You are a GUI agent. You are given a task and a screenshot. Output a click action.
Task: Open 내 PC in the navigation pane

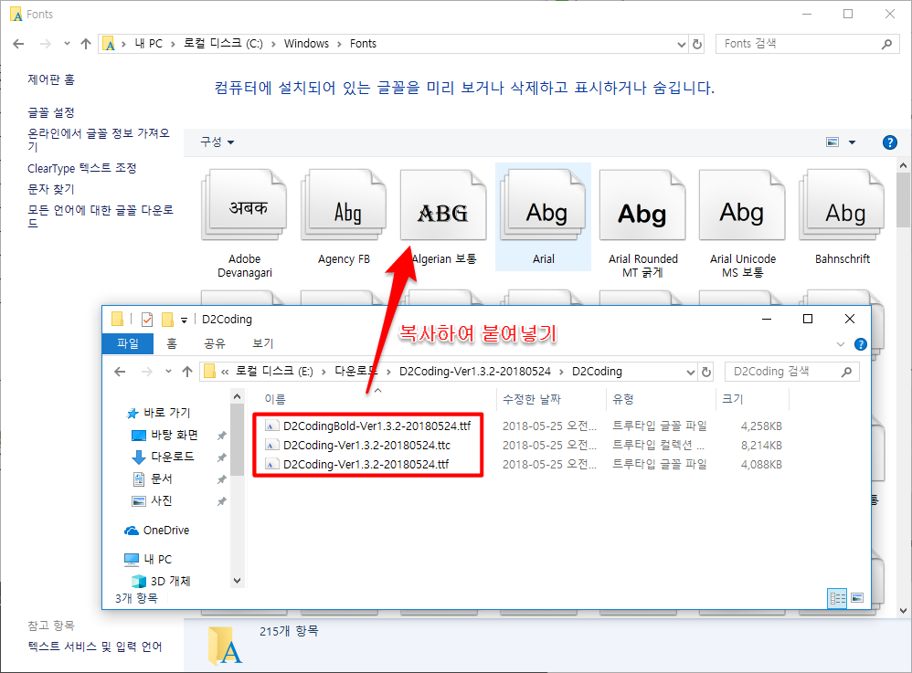148,559
